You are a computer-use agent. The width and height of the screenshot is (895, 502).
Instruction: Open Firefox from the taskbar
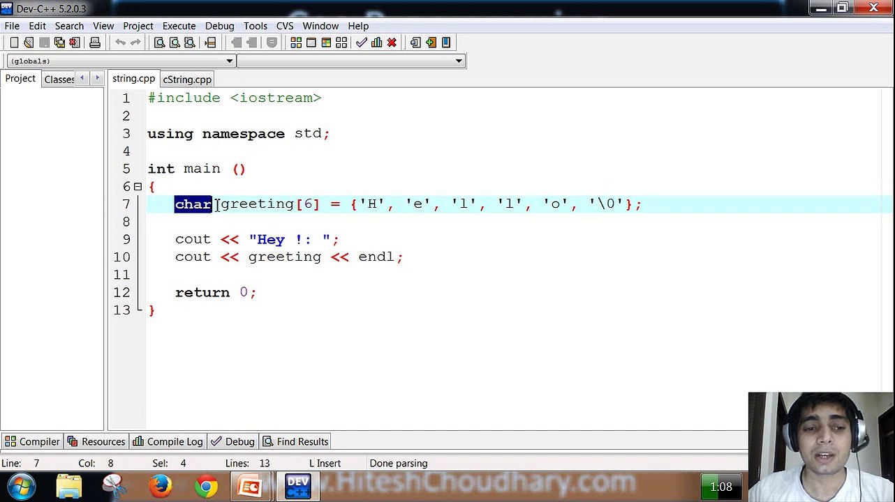point(160,486)
